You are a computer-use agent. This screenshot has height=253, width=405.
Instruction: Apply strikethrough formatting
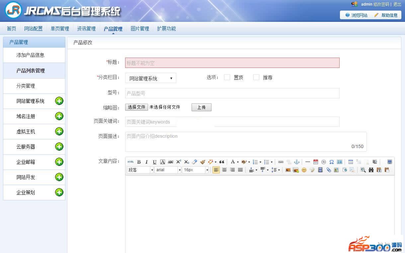click(171, 162)
